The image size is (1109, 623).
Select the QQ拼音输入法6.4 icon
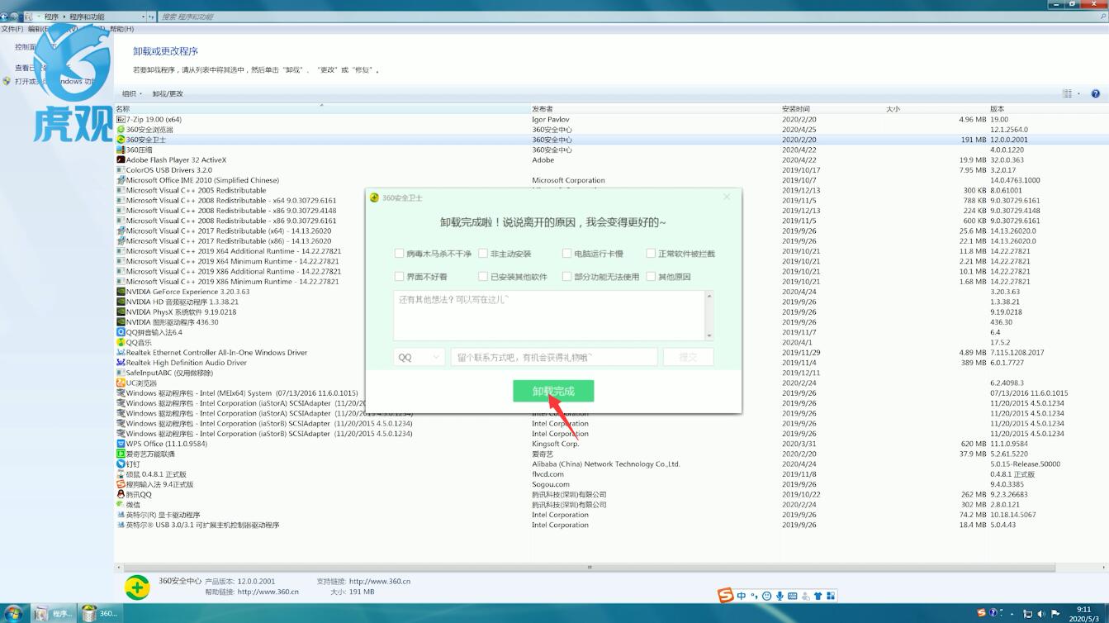(x=121, y=332)
